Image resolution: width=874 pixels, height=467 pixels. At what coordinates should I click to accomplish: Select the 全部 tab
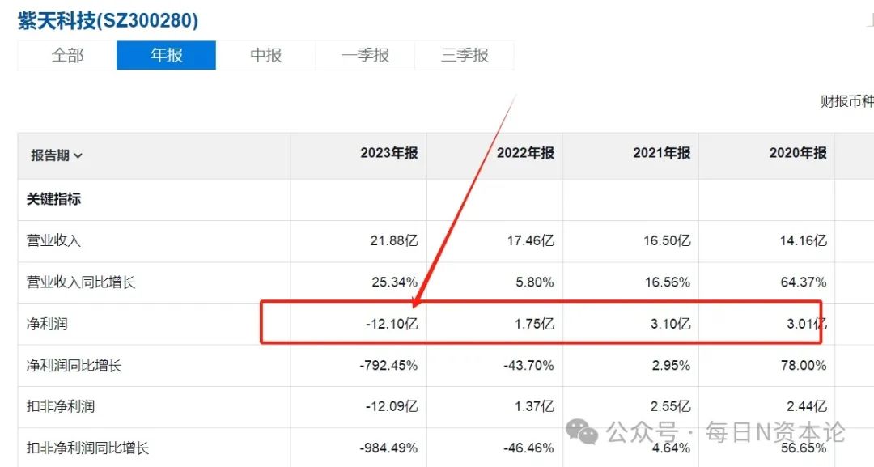[x=67, y=55]
